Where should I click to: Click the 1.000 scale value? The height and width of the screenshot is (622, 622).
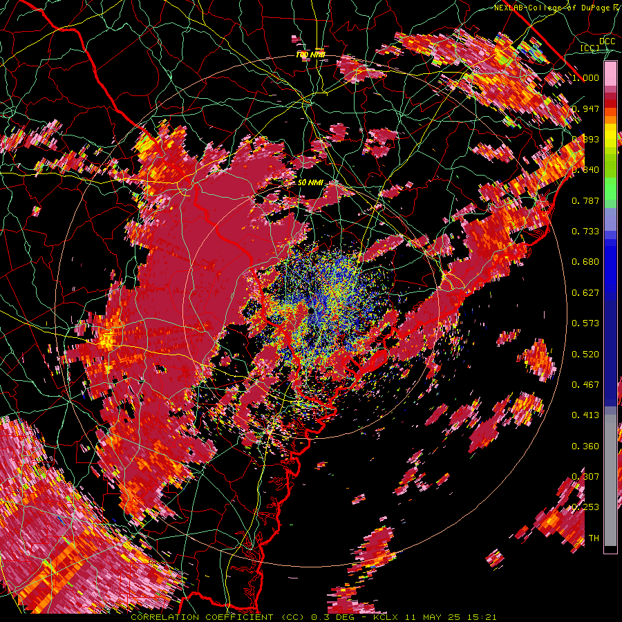(585, 77)
